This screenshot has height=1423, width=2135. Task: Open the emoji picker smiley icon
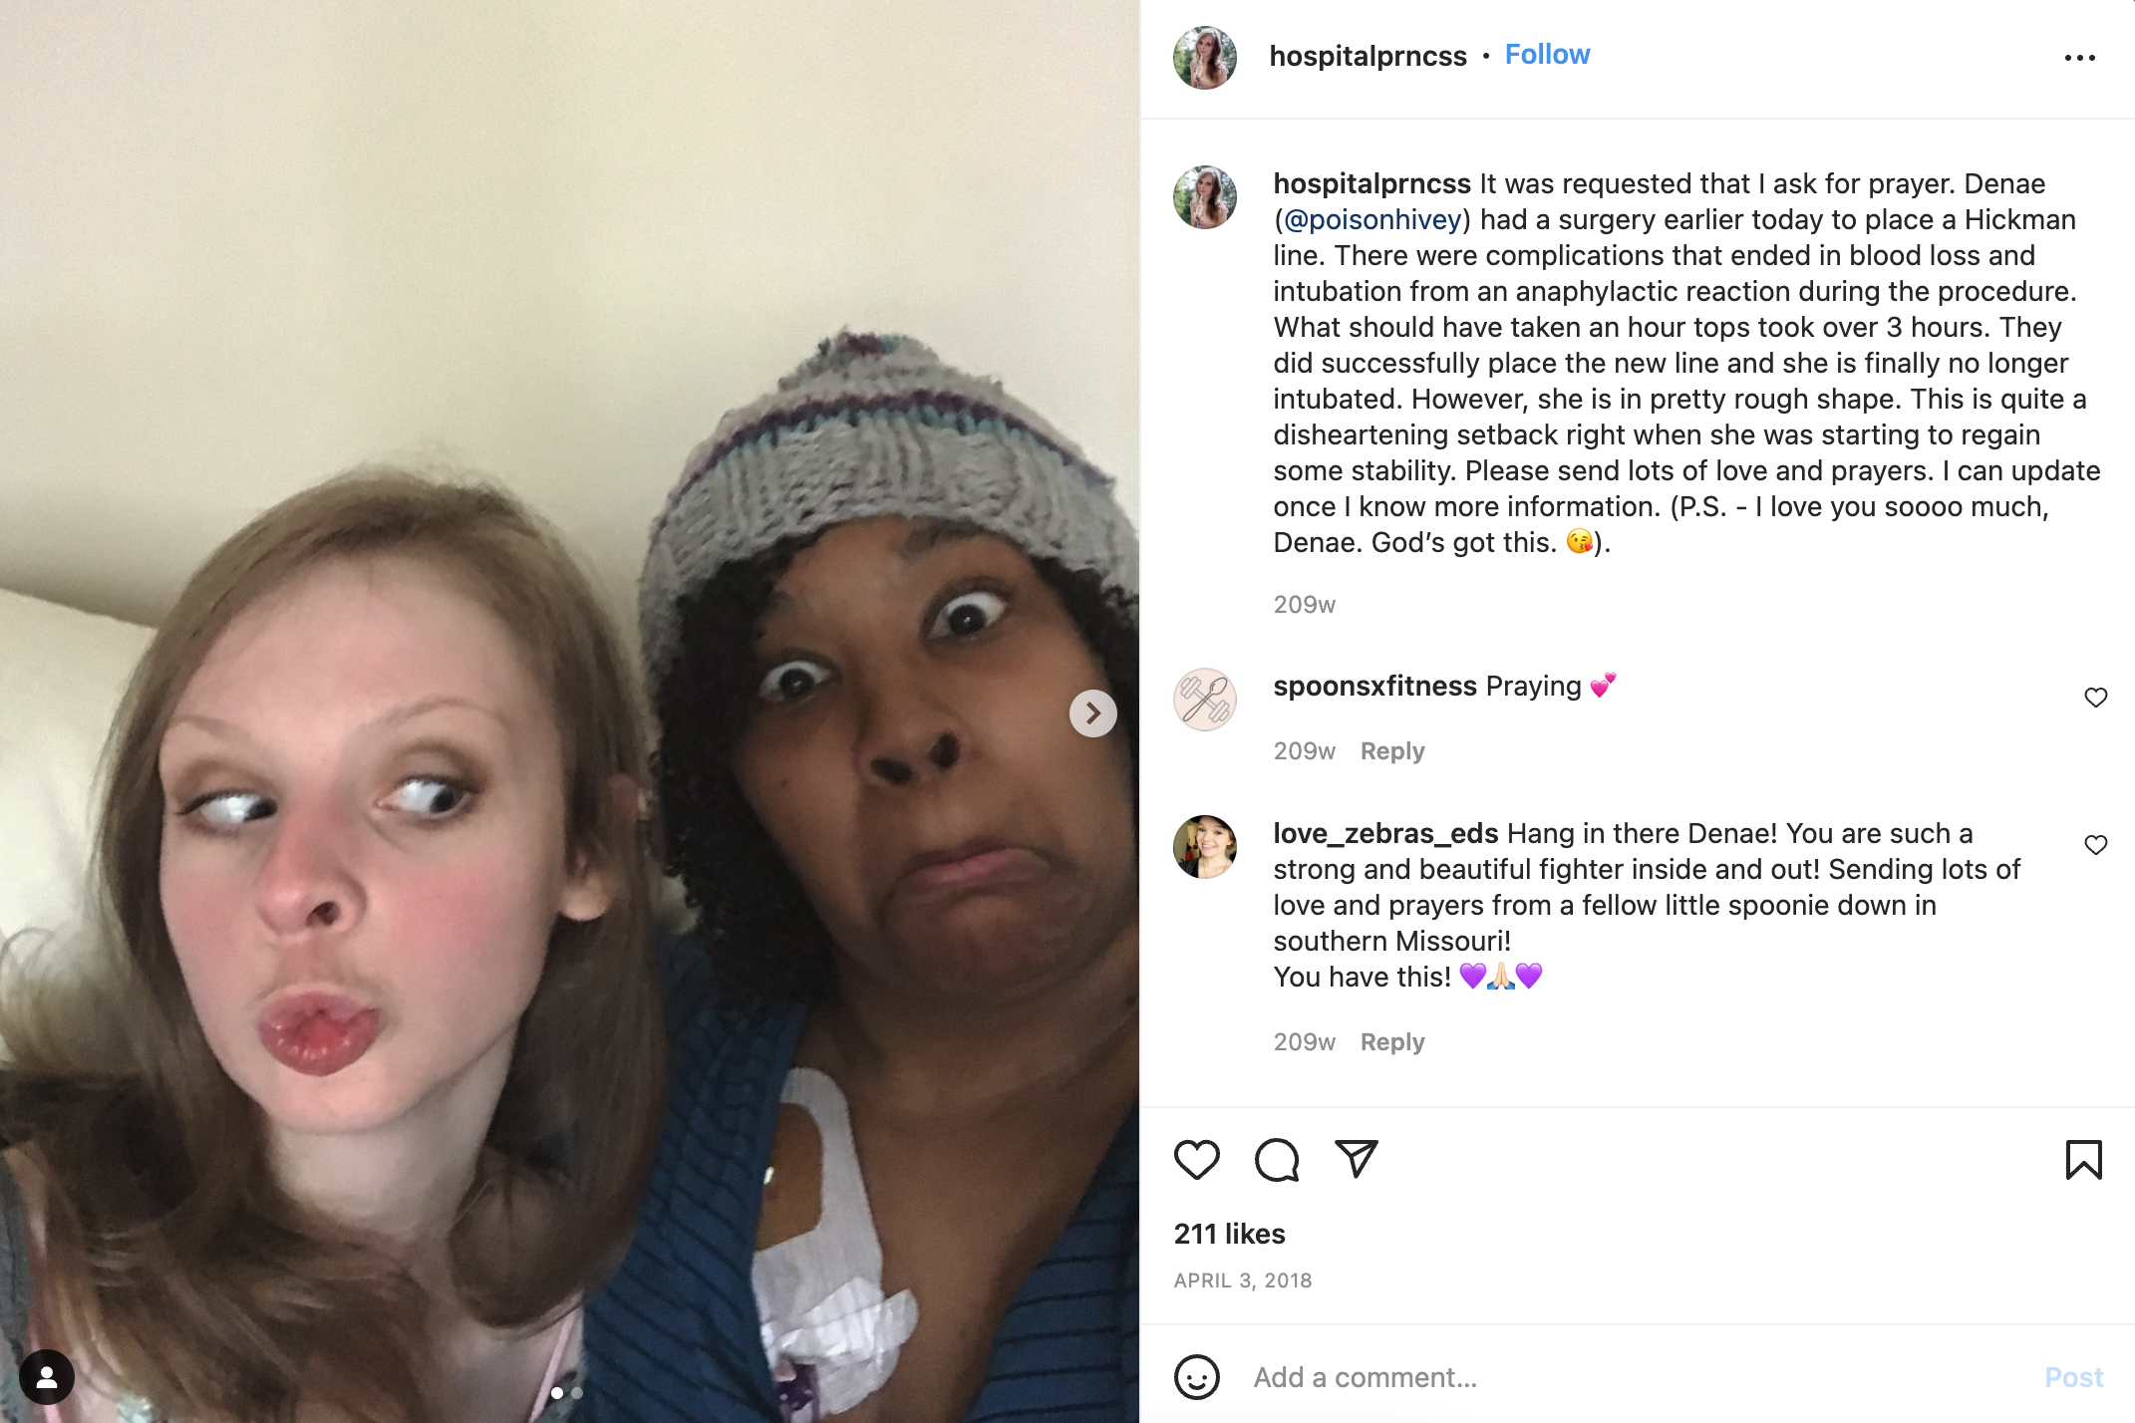(x=1196, y=1377)
